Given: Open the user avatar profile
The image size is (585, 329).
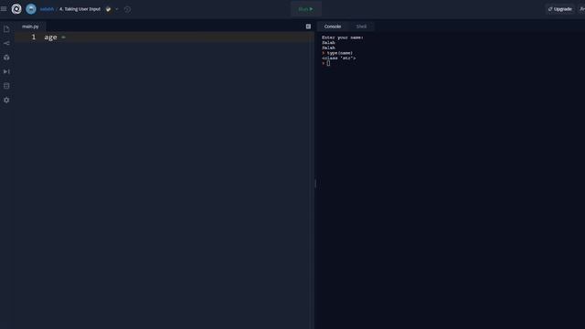Looking at the screenshot, I should 31,9.
